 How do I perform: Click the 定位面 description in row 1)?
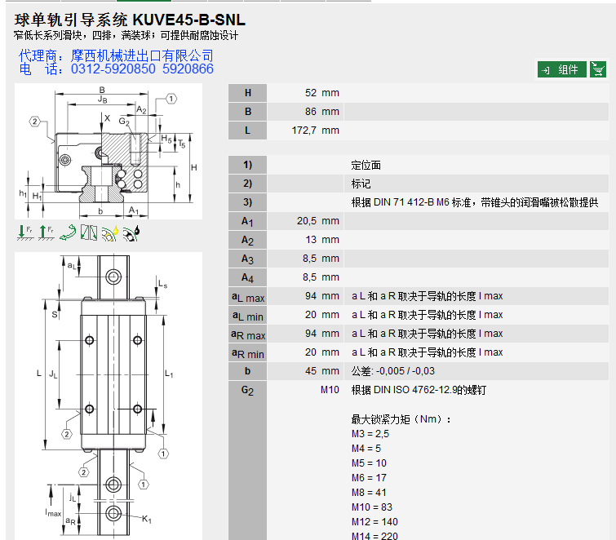tap(366, 165)
